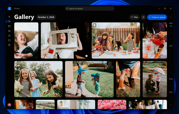Screen dimensions: 179x114
Task: Open photo of orange rubber boots and shovel
Action: 128,79
